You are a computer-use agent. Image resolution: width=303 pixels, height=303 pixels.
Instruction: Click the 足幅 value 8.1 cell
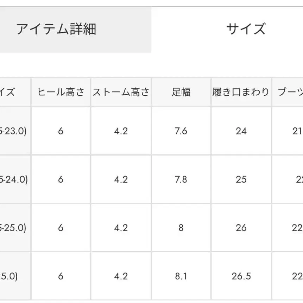point(181,277)
